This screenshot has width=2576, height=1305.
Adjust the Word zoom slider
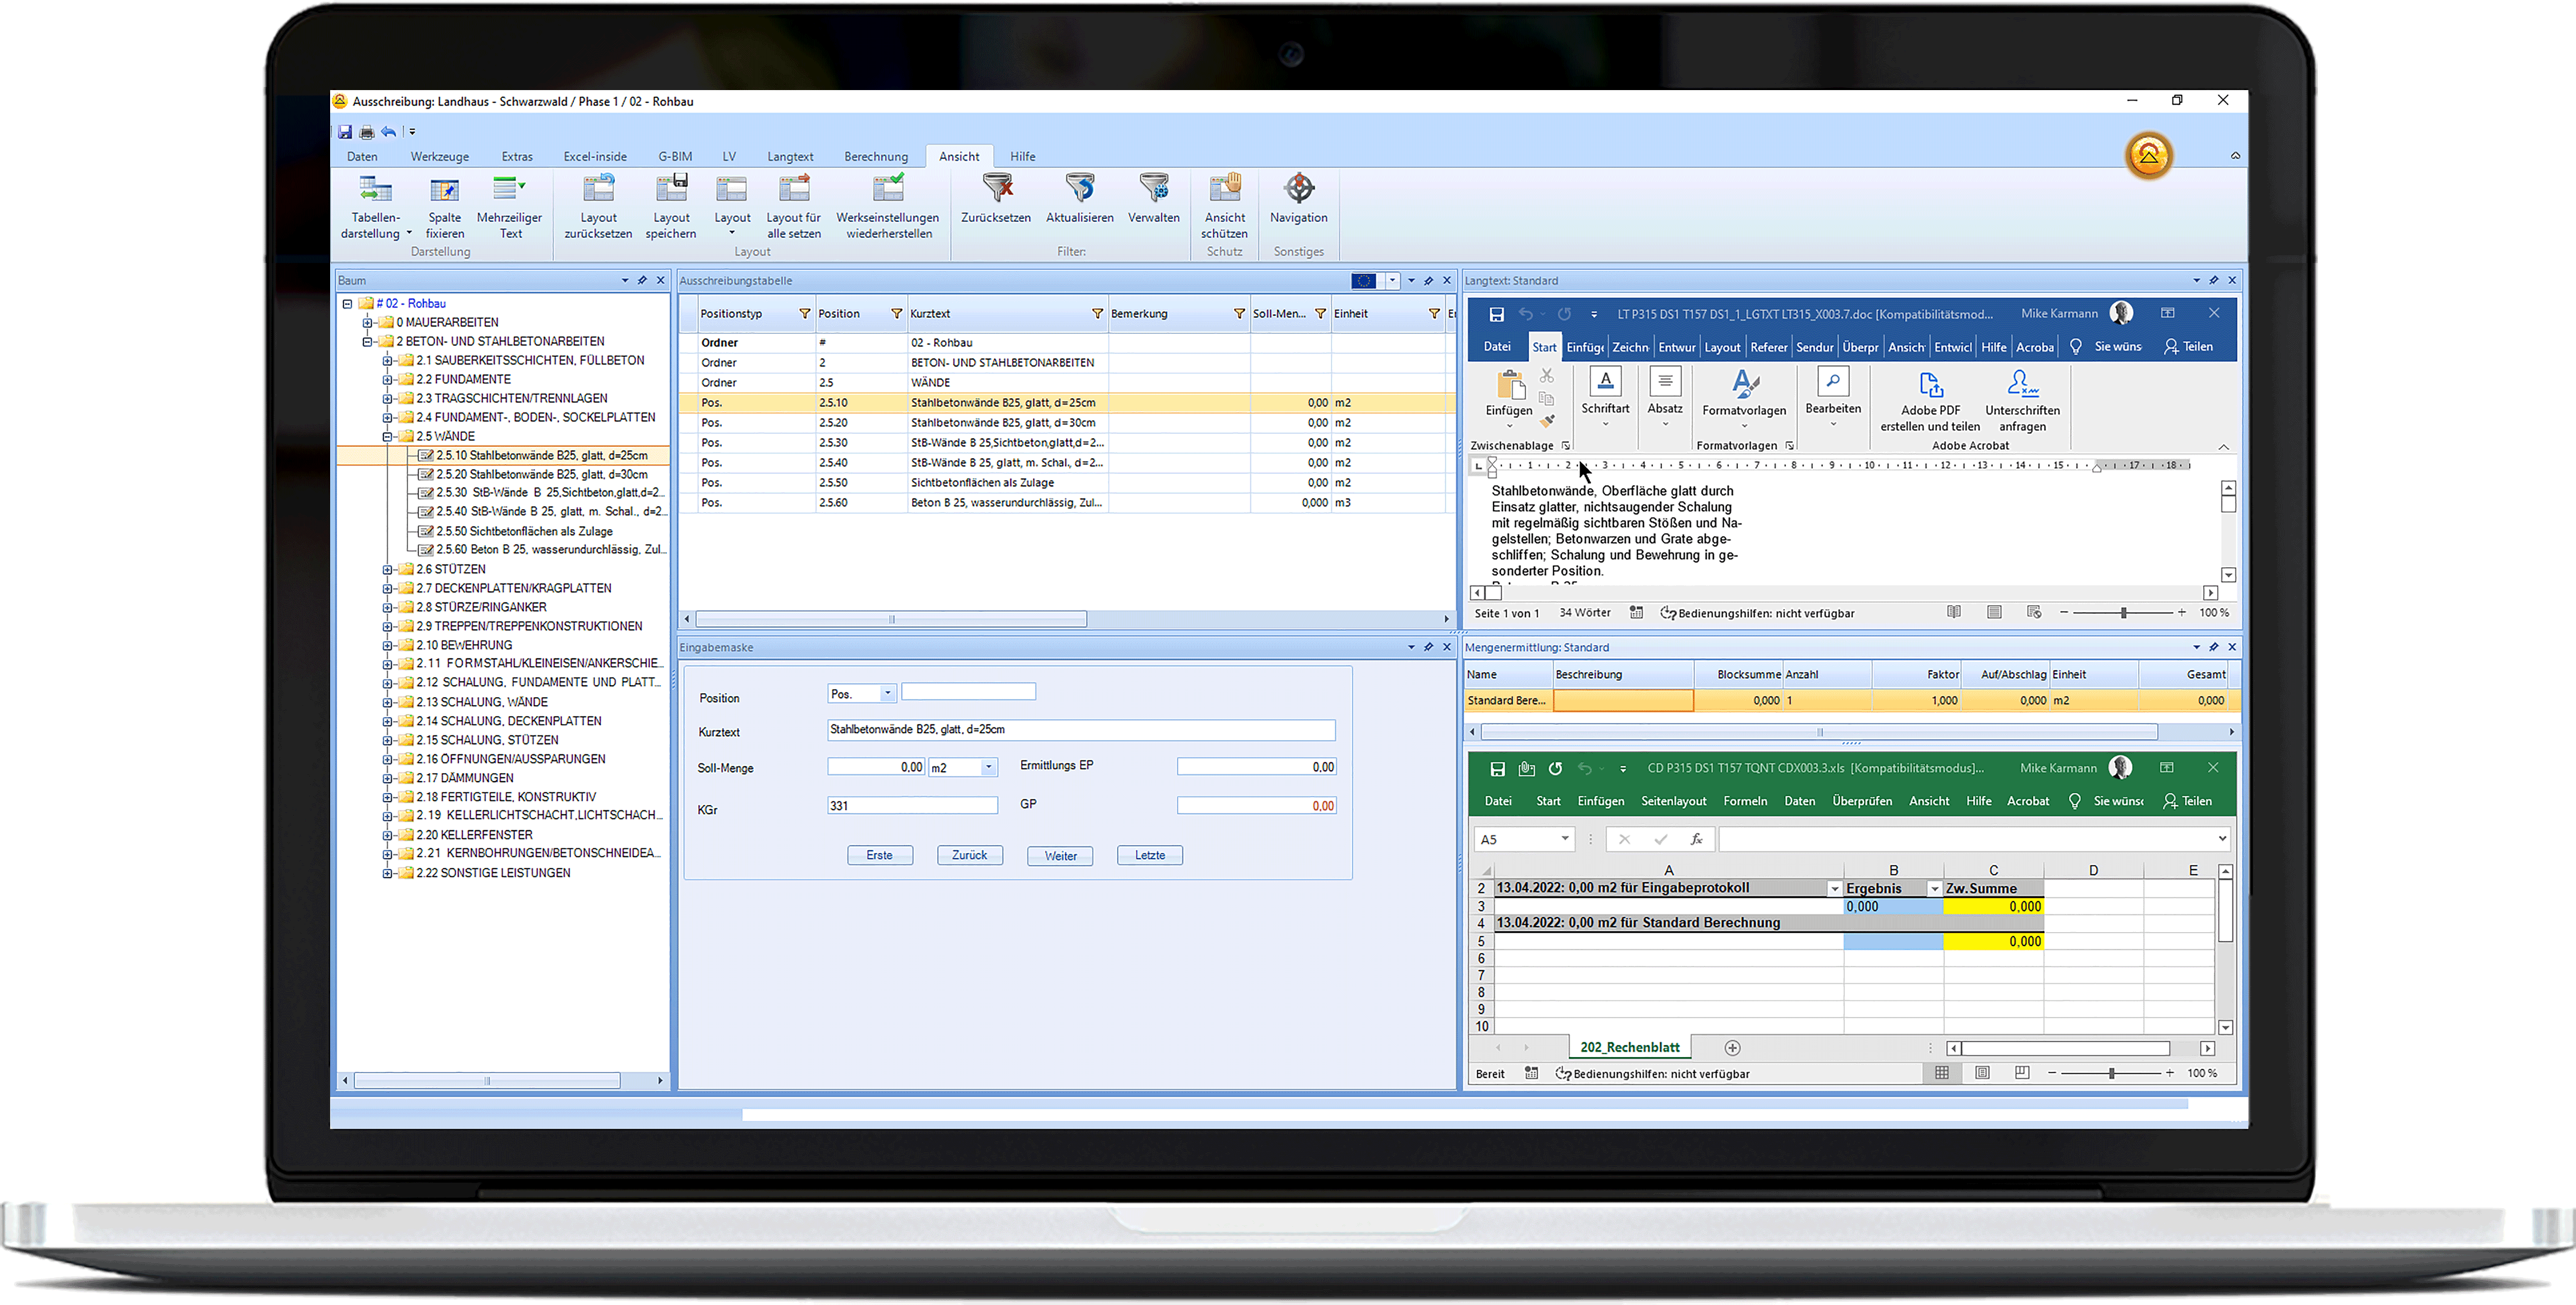(2124, 612)
